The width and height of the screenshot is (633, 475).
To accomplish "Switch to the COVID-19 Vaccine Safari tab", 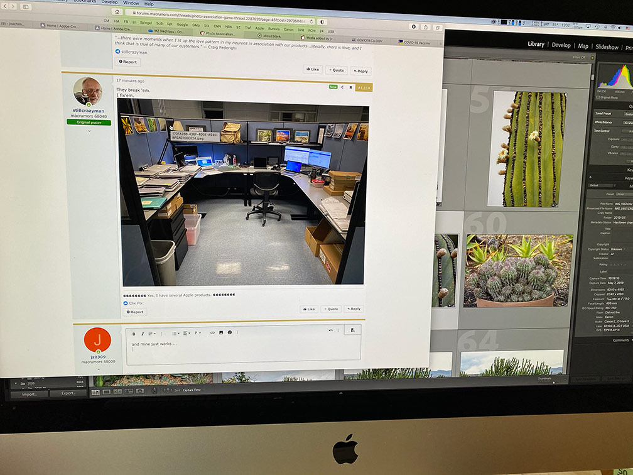I will coord(417,42).
